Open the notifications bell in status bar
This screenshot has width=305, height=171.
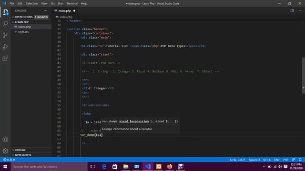click(300, 160)
